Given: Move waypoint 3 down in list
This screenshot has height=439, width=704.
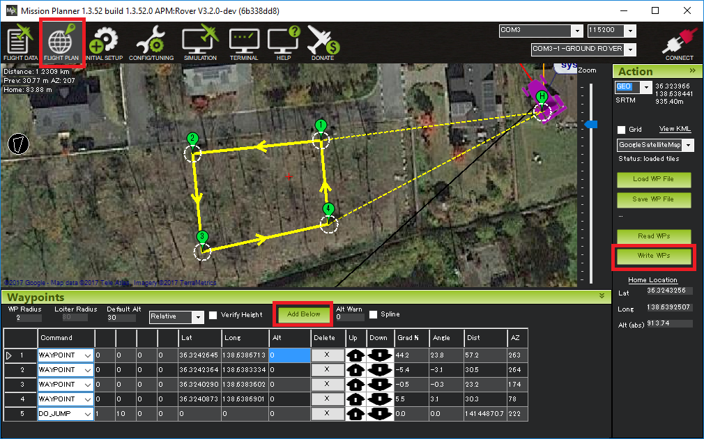Looking at the screenshot, I should pos(378,384).
